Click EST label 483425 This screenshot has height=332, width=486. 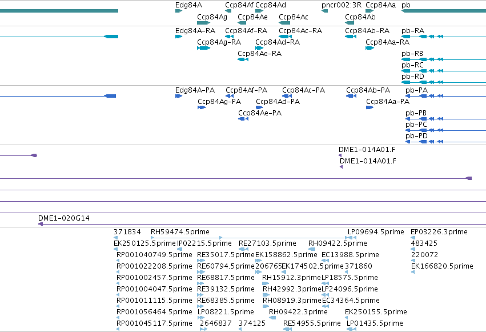(x=424, y=243)
